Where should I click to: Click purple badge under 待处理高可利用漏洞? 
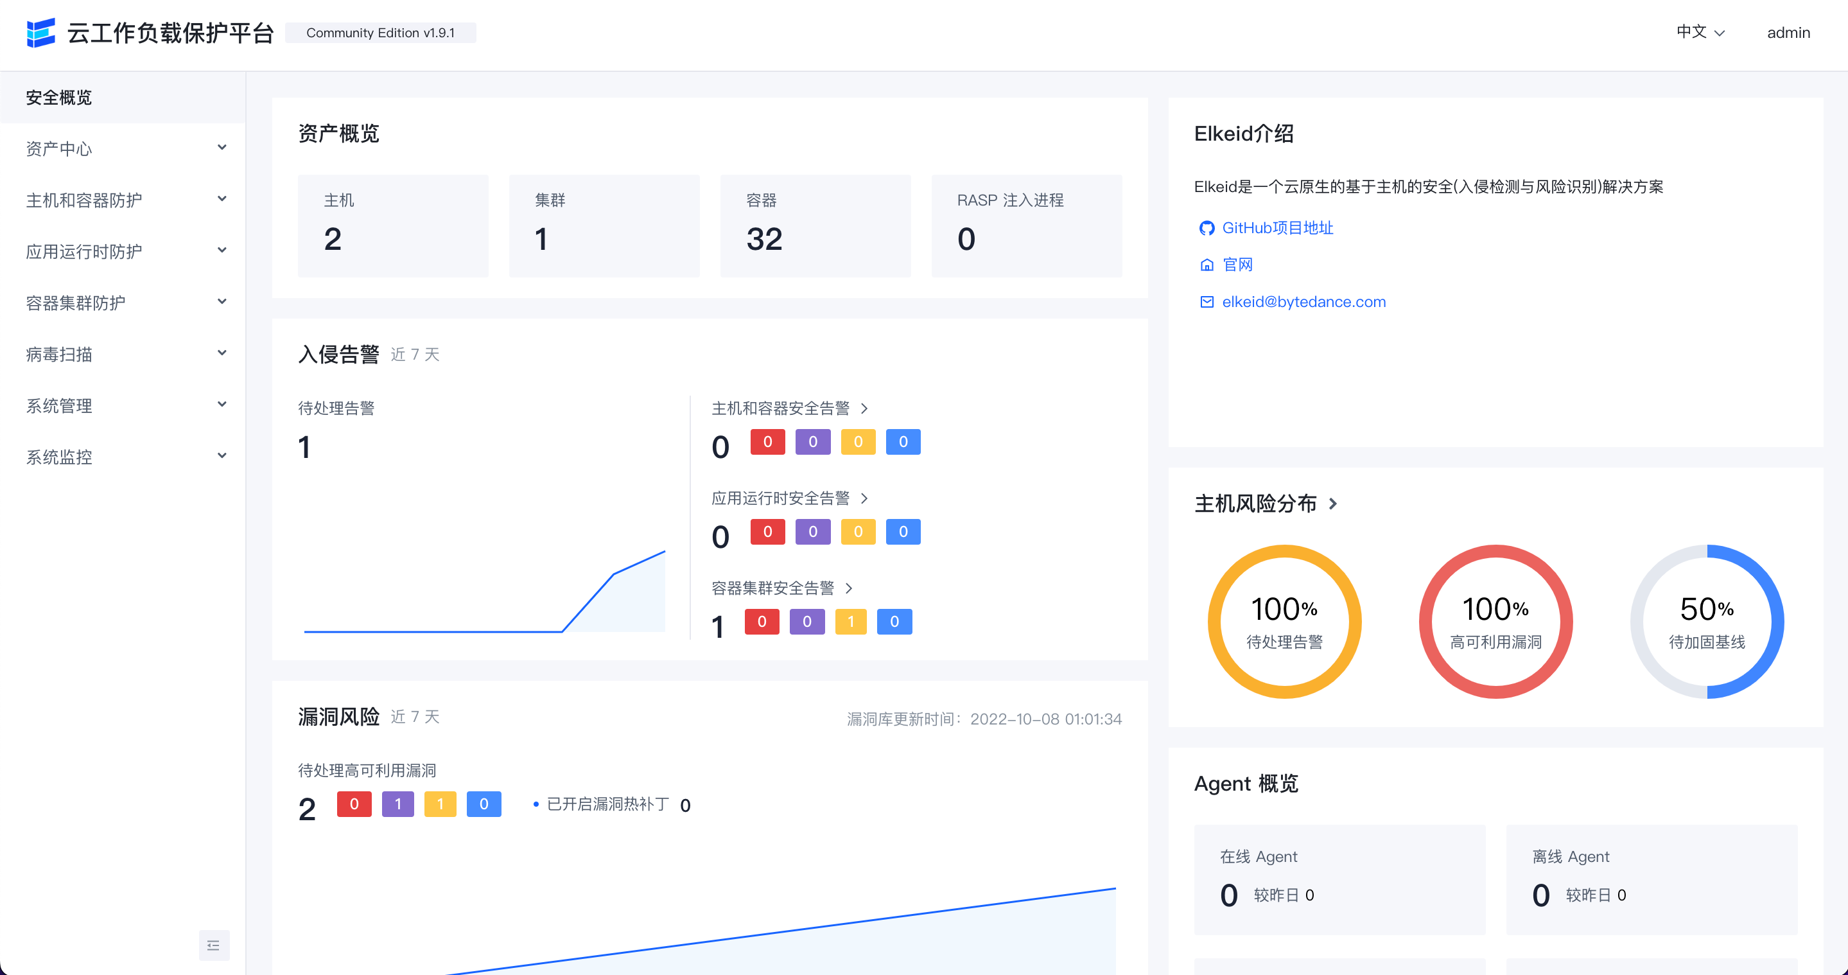point(397,804)
